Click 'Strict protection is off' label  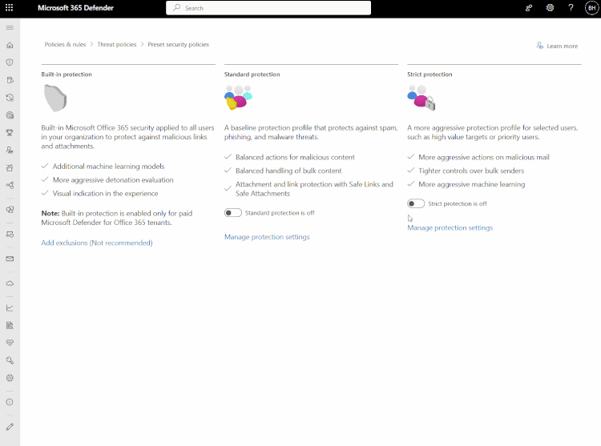[x=458, y=203]
